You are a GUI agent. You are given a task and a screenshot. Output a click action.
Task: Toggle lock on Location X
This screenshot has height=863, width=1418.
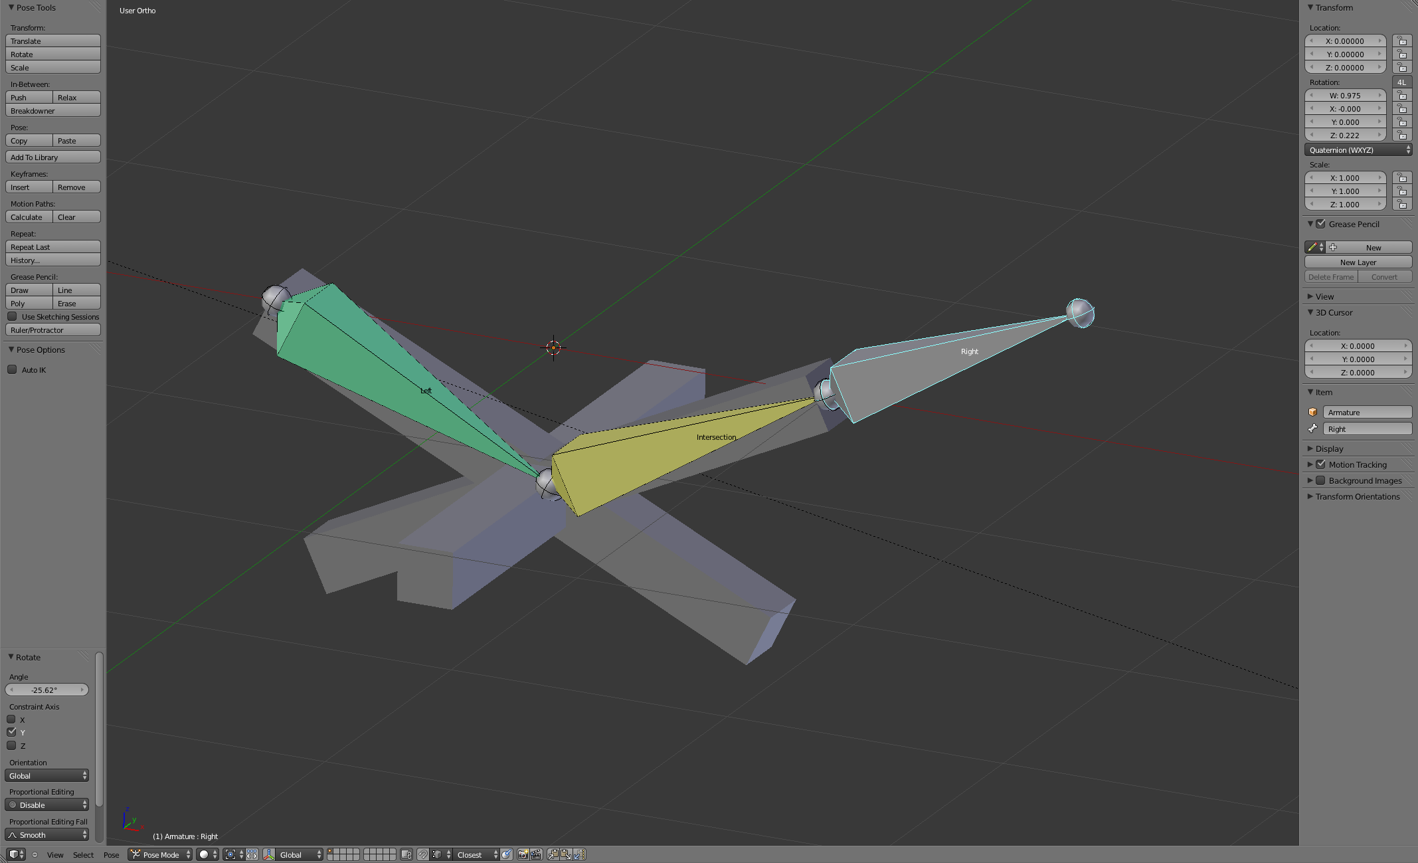pos(1402,41)
